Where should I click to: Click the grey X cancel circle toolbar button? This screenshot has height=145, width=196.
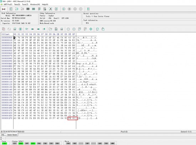[81, 9]
